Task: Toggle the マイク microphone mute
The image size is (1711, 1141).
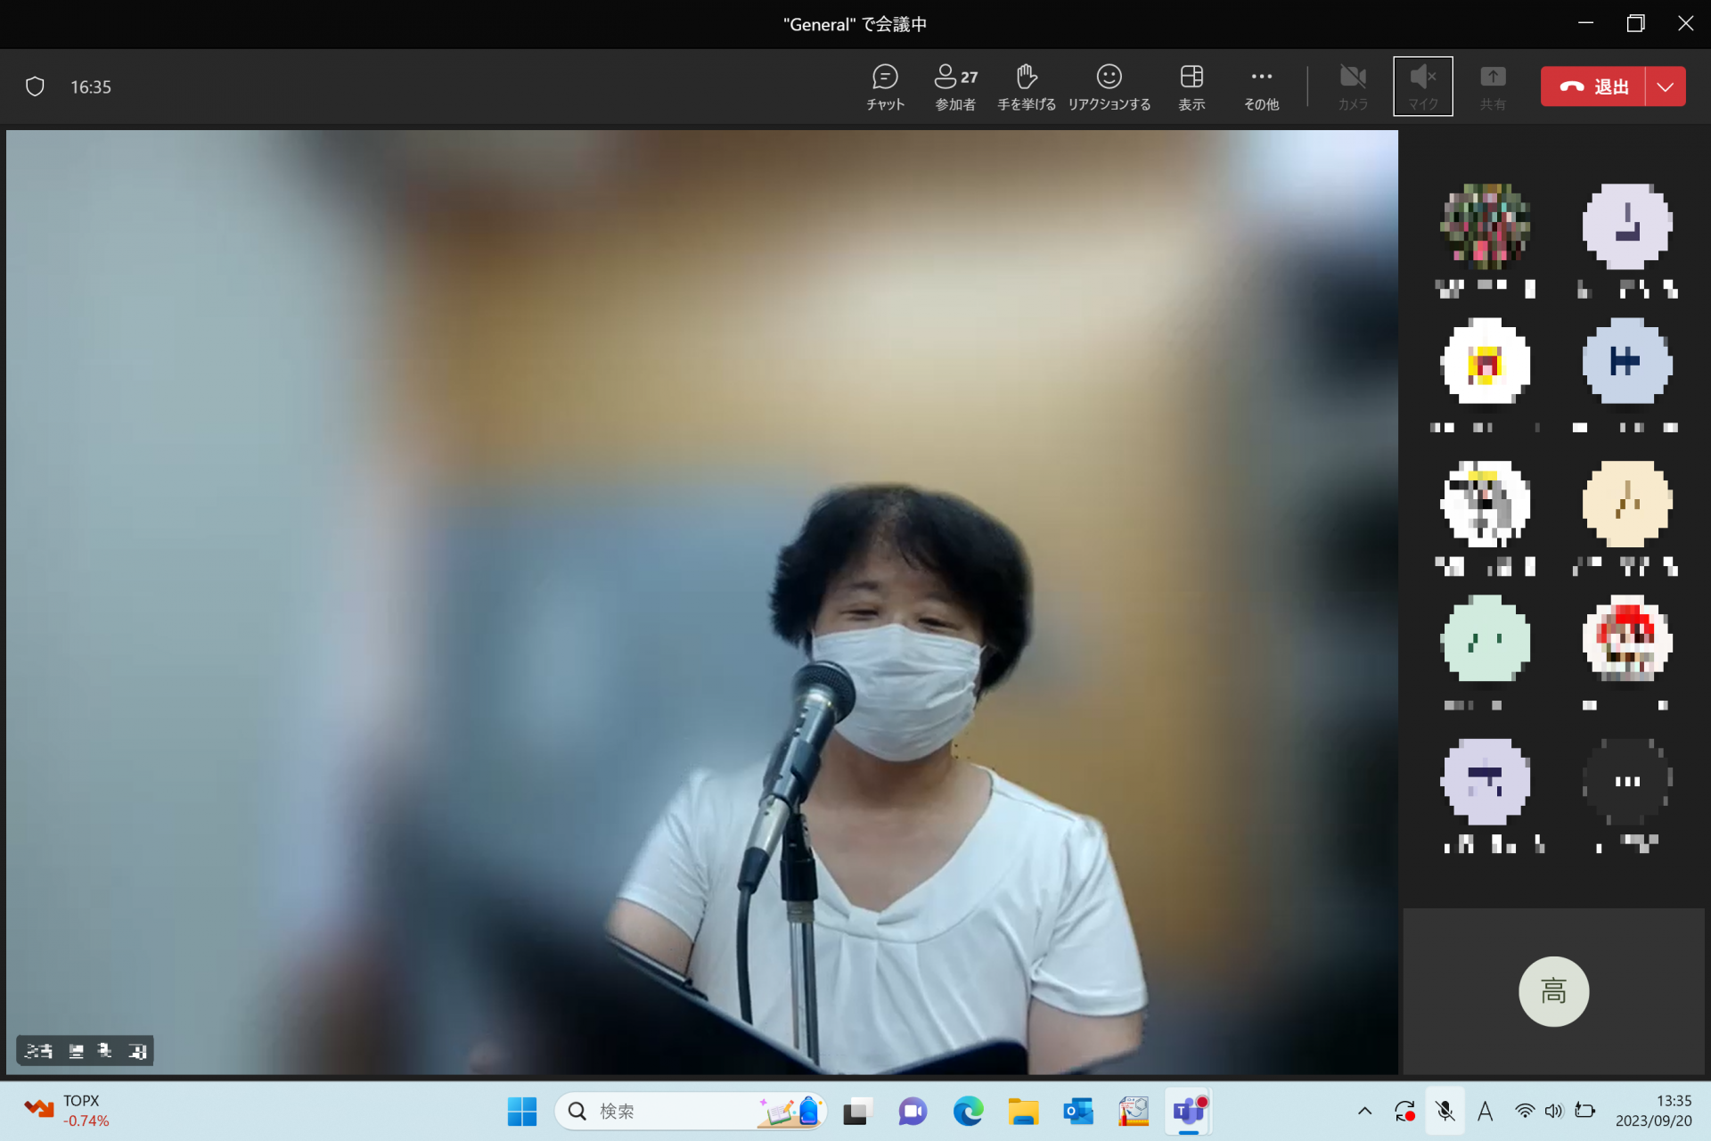Action: (1423, 86)
